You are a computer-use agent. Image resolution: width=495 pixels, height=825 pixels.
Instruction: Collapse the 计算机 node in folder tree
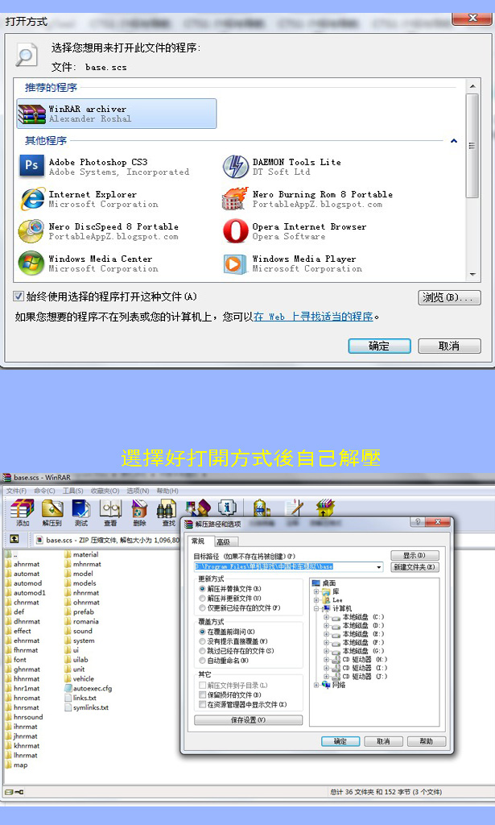316,609
